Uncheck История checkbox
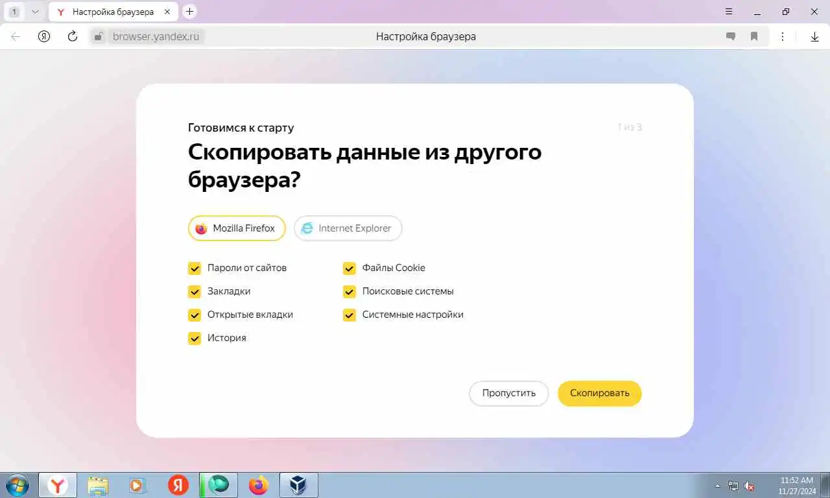 point(195,338)
